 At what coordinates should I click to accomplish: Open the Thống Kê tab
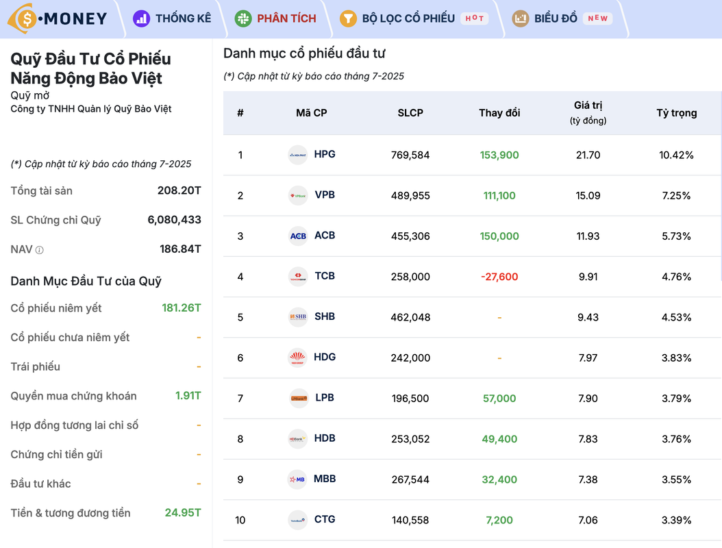(x=172, y=18)
